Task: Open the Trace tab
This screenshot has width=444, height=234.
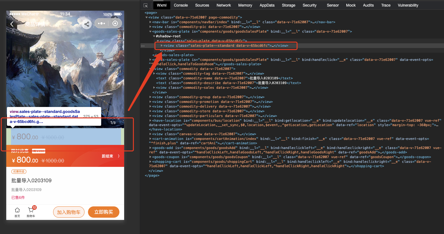Action: 386,5
